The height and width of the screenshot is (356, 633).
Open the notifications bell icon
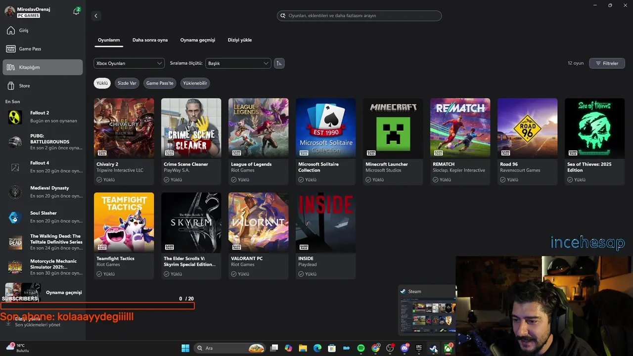(76, 11)
